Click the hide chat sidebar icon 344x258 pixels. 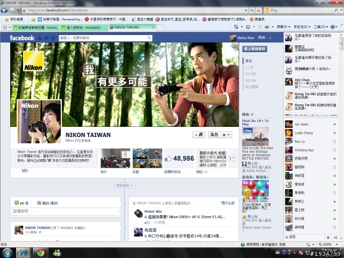tap(335, 238)
